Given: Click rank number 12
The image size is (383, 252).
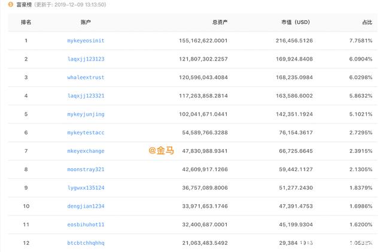Looking at the screenshot, I should (x=26, y=243).
